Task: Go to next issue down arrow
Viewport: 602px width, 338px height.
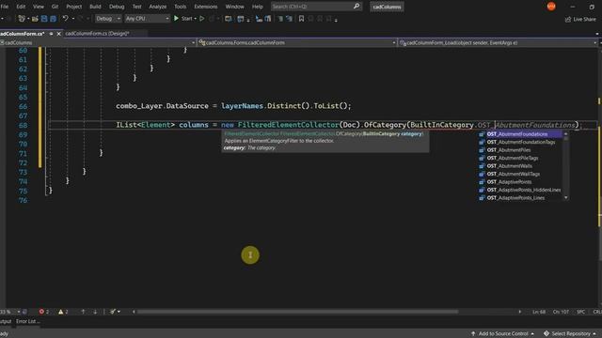Action: pyautogui.click(x=95, y=312)
